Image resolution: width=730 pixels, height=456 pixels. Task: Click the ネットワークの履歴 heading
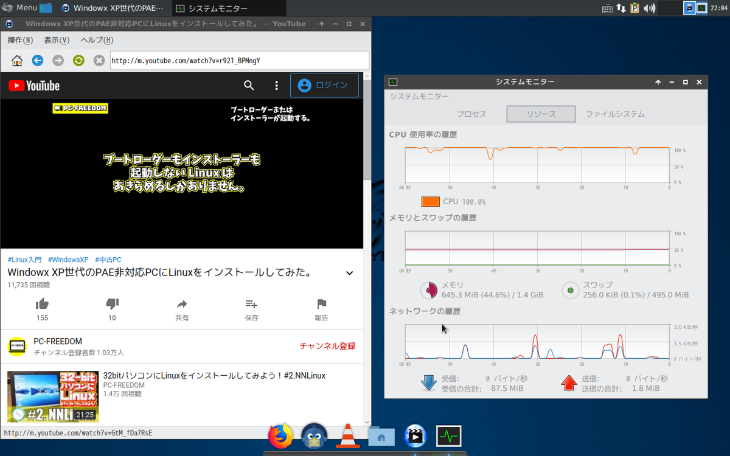coord(425,311)
